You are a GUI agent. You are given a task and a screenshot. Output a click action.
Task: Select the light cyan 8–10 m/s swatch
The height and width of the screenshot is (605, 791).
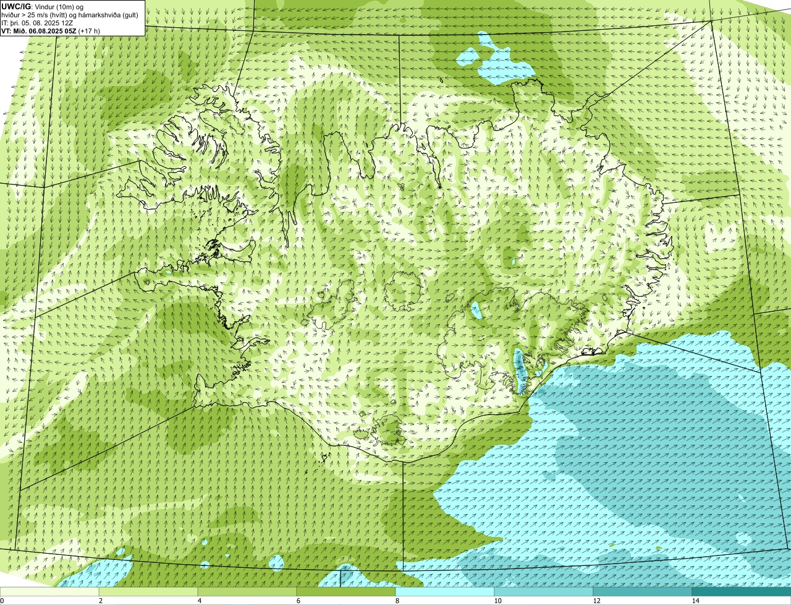click(x=445, y=591)
